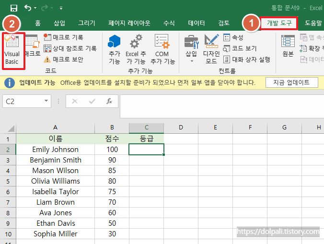The height and width of the screenshot is (244, 324).
Task: Toggle 상대 참조로 기록 option
Action: 70,48
